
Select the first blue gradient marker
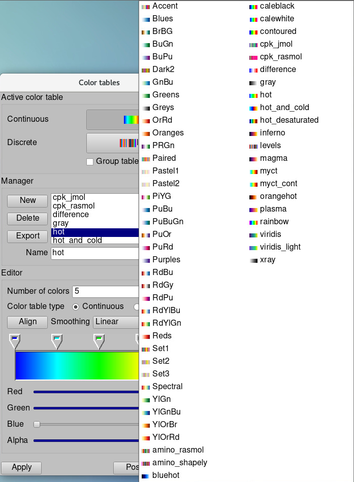coord(15,341)
